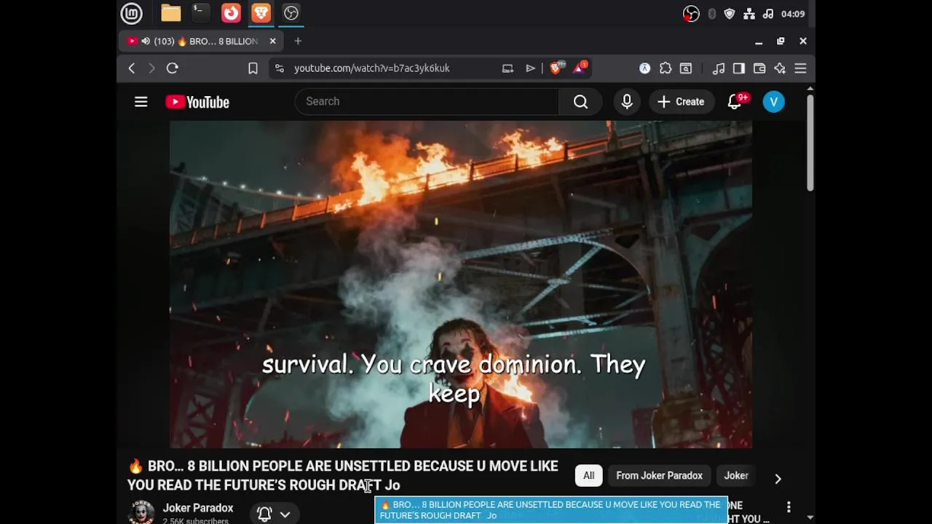The width and height of the screenshot is (932, 524).
Task: Open the security shield tray icon
Action: tap(730, 14)
